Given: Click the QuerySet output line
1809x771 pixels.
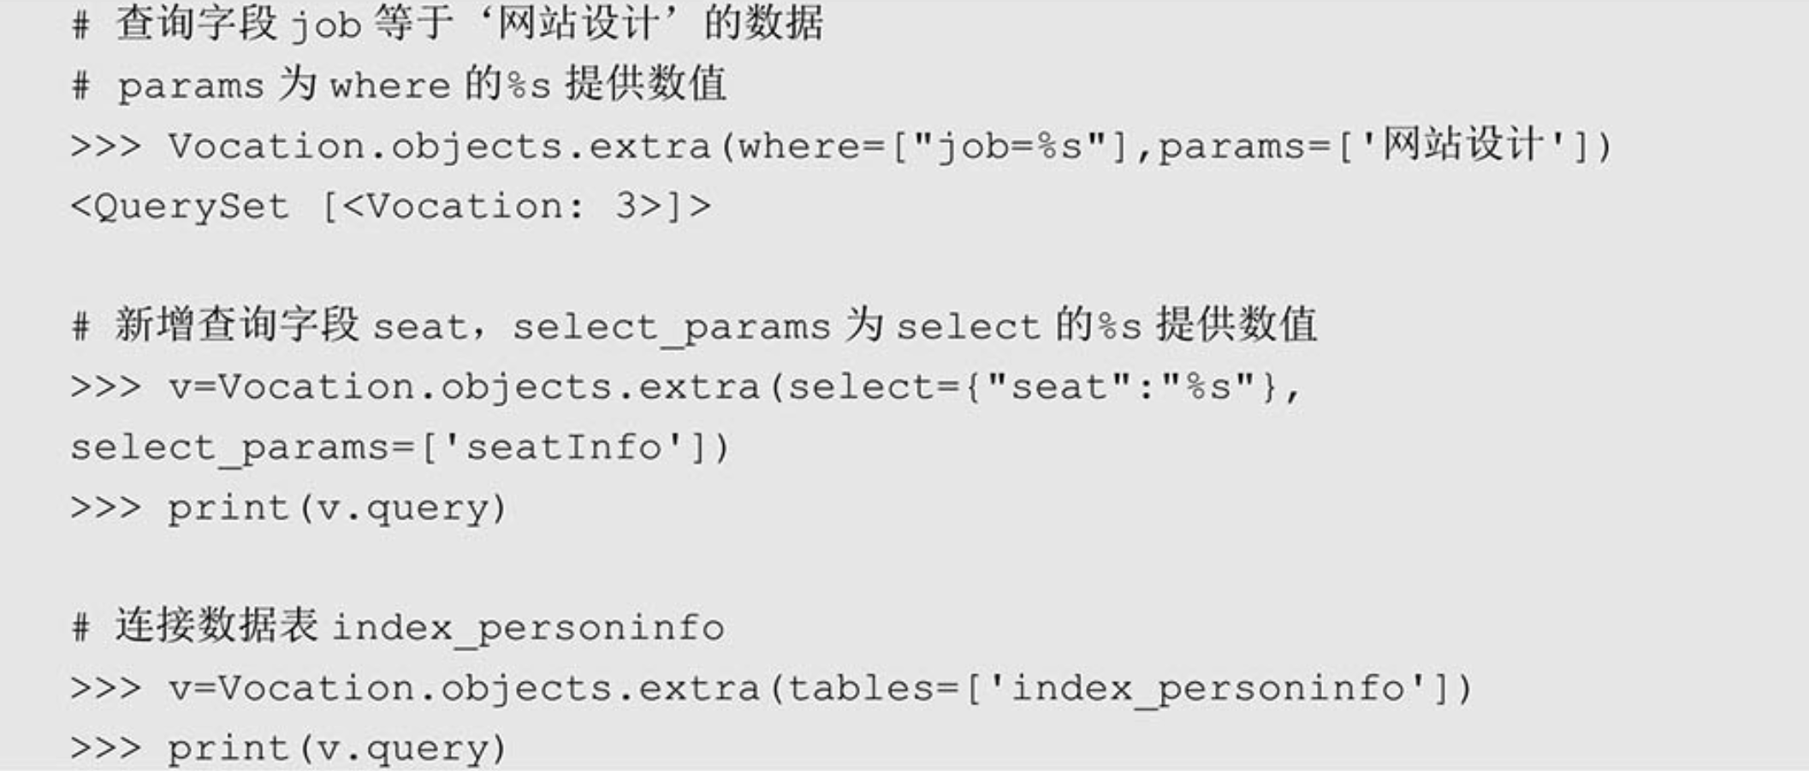Looking at the screenshot, I should pos(390,207).
